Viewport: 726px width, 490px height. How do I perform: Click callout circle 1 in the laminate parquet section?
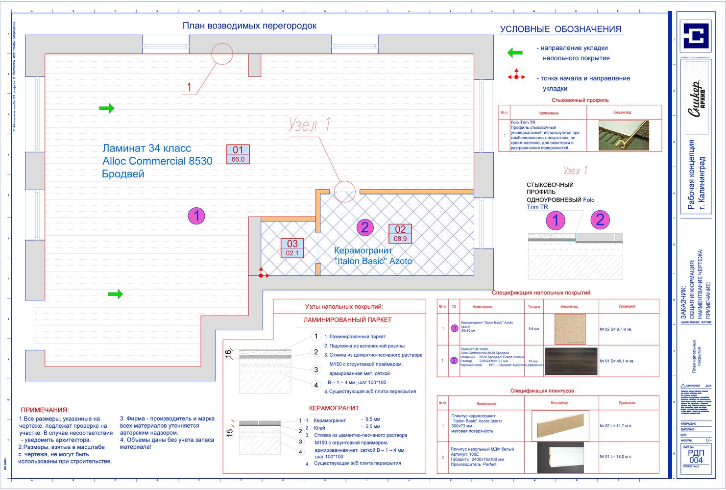tap(316, 336)
